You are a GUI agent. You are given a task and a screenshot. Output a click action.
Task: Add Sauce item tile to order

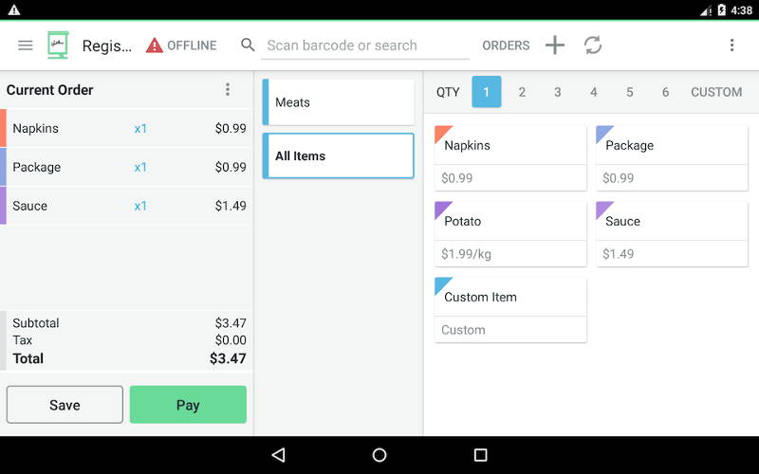[672, 234]
